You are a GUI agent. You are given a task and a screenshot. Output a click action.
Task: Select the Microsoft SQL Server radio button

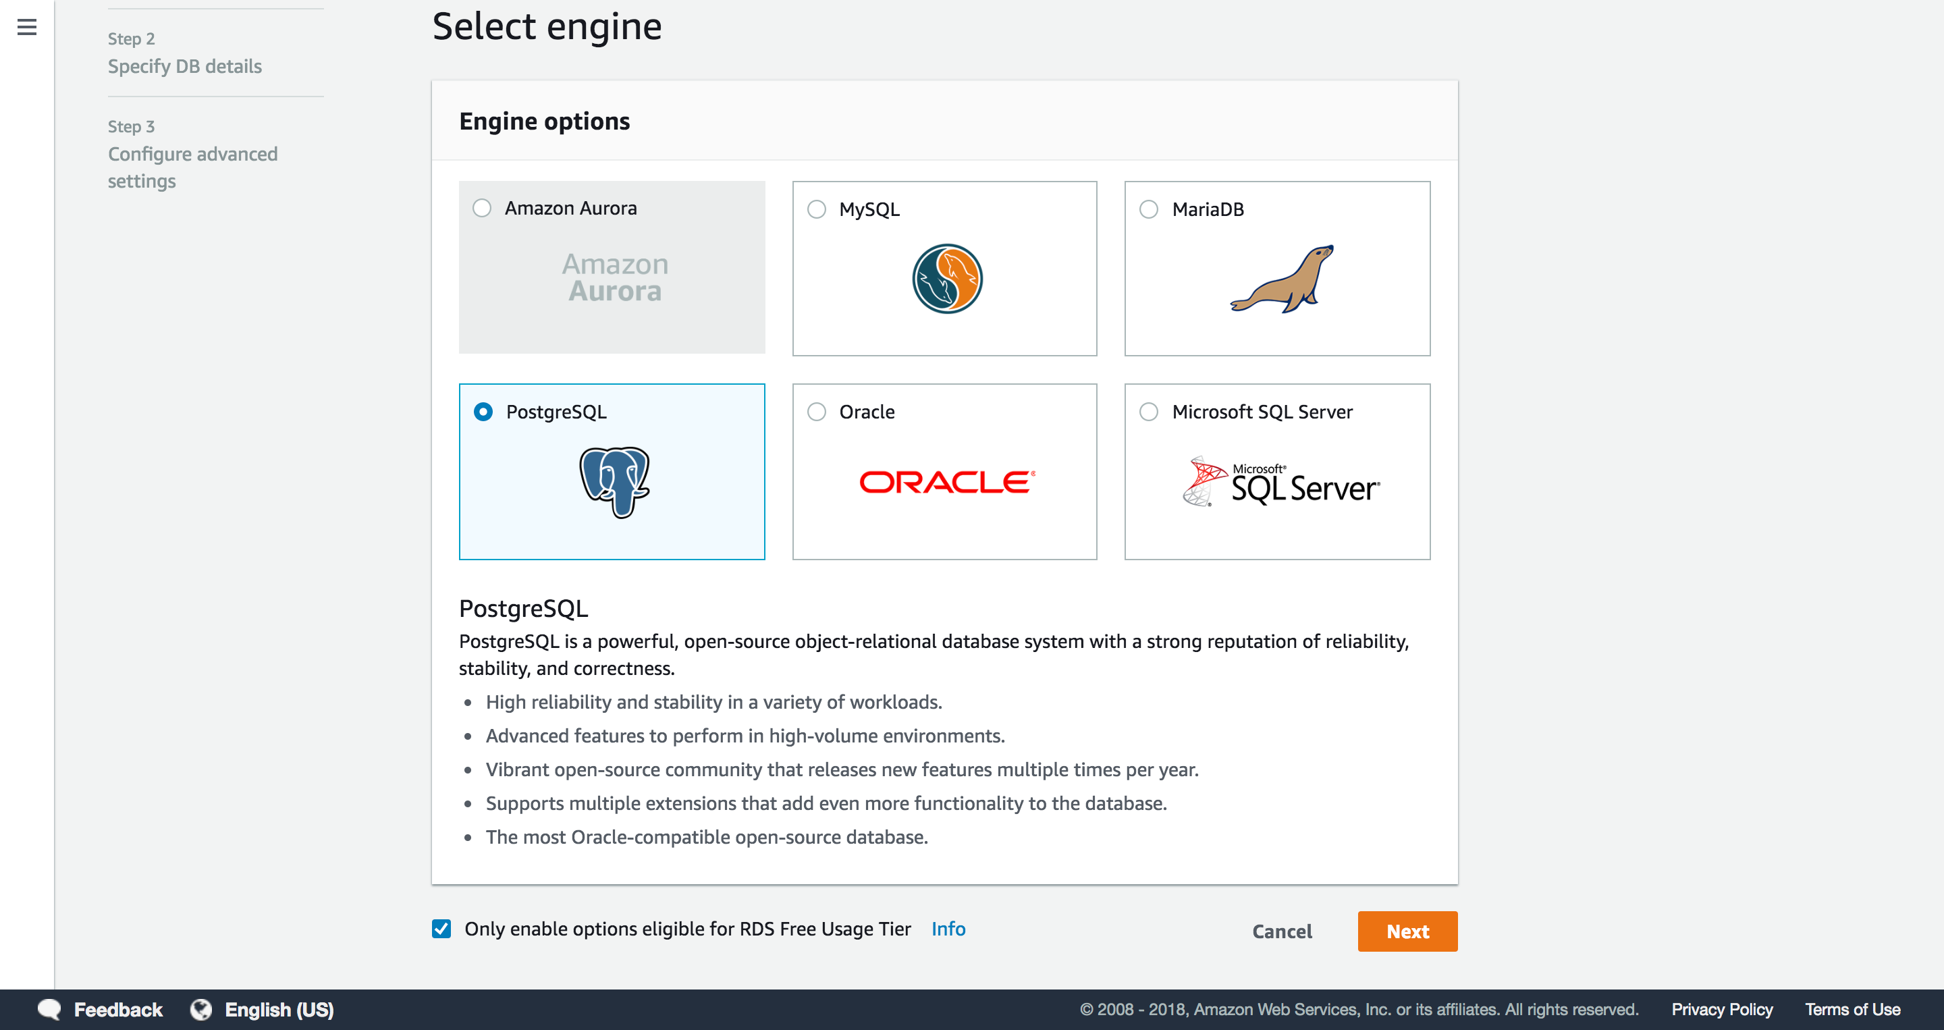click(x=1149, y=411)
